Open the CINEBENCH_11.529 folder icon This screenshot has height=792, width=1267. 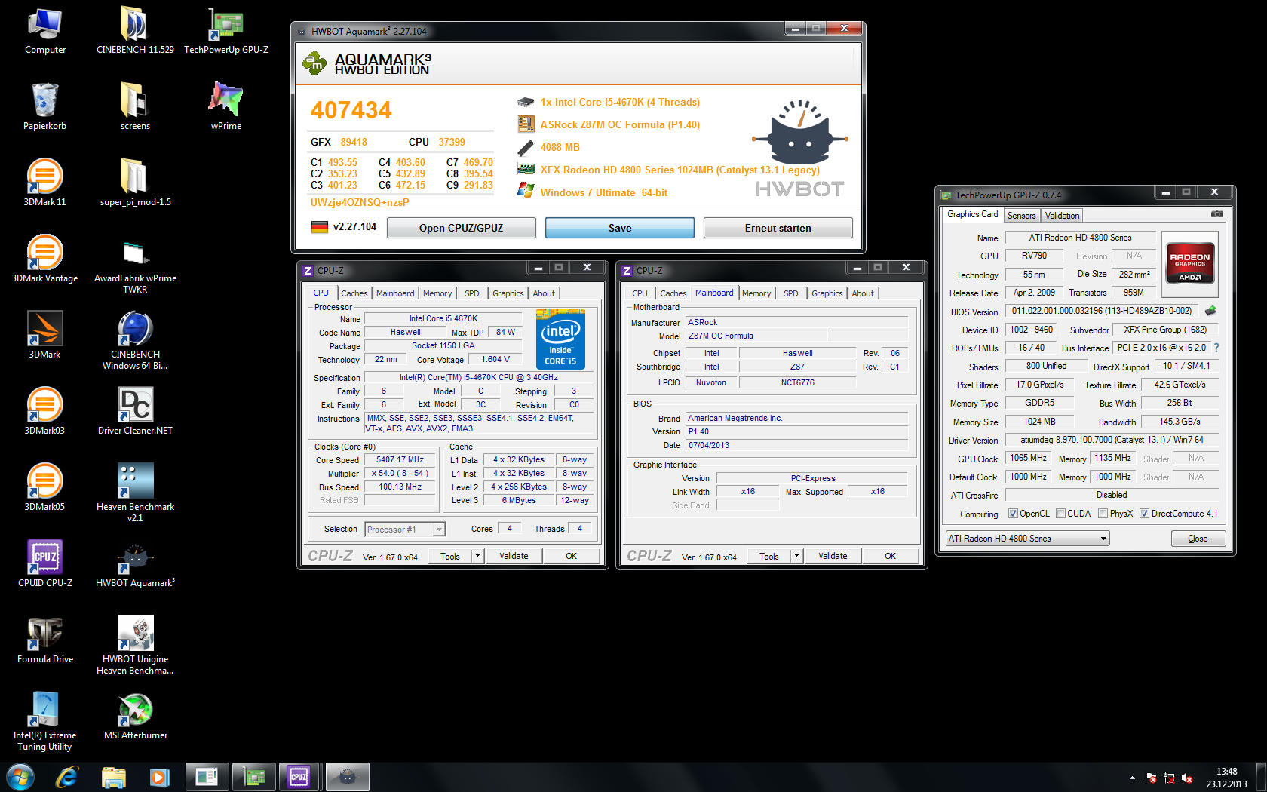pyautogui.click(x=135, y=31)
